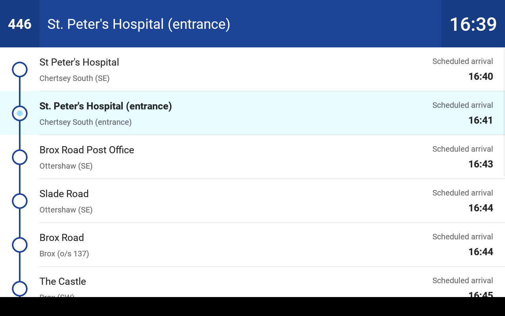Click the 16:39 clock display
Viewport: 505px width, 316px height.
point(473,24)
